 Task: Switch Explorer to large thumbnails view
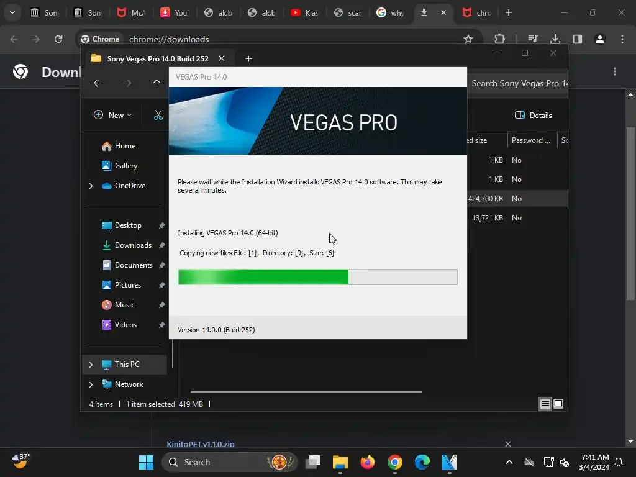point(558,404)
